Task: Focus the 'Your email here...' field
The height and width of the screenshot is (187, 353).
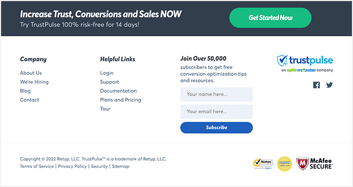Action: click(216, 112)
